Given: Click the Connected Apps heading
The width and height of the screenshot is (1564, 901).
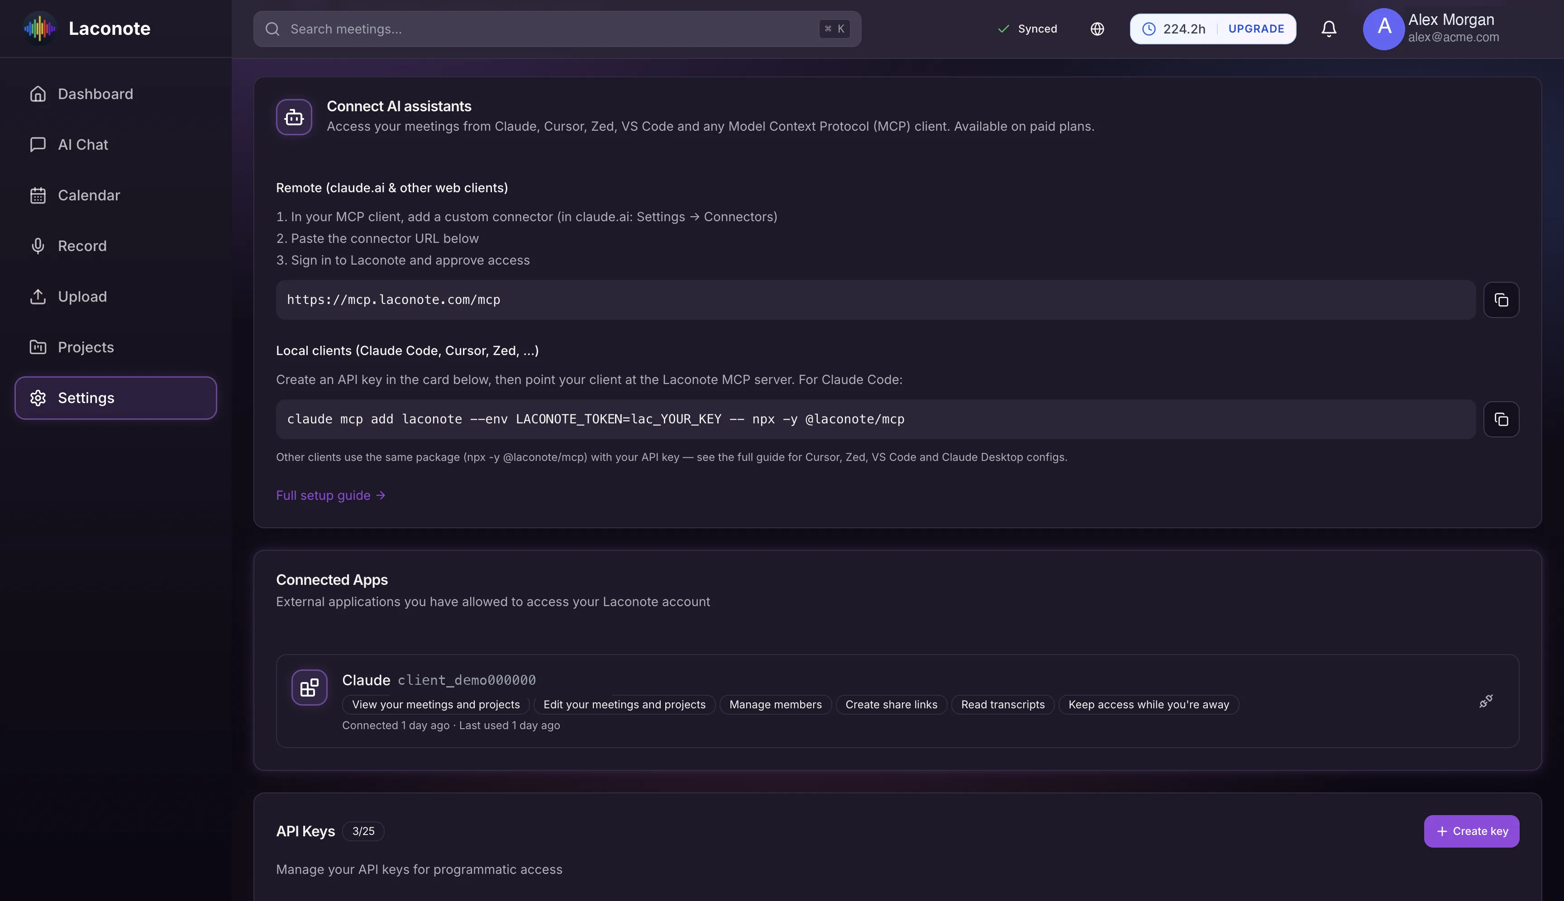Looking at the screenshot, I should (x=332, y=580).
